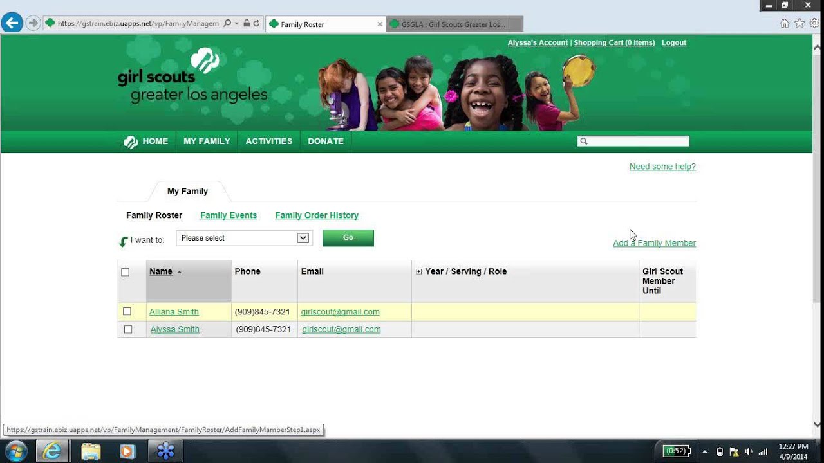This screenshot has height=463, width=824.
Task: Check the box for Alyssa Smith
Action: [x=128, y=329]
